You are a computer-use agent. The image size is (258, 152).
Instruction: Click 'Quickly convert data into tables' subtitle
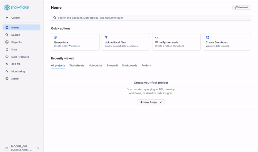pyautogui.click(x=121, y=46)
